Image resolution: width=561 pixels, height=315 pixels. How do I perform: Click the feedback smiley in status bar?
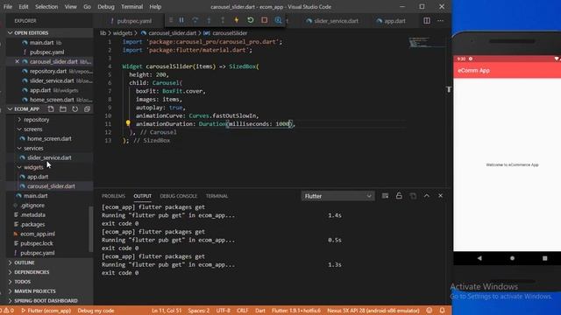pos(430,311)
